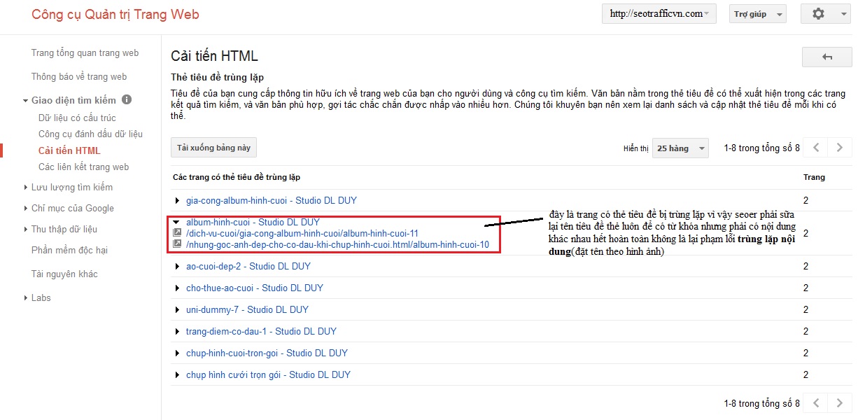This screenshot has width=865, height=420.
Task: Open the nhung-goc-anh-dep album-hinh-cuoi-10 link
Action: point(337,244)
